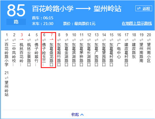Image resolution: width=155 pixels, height=119 pixels.
Task: Select stop 16 广电中心
Action: (119, 51)
